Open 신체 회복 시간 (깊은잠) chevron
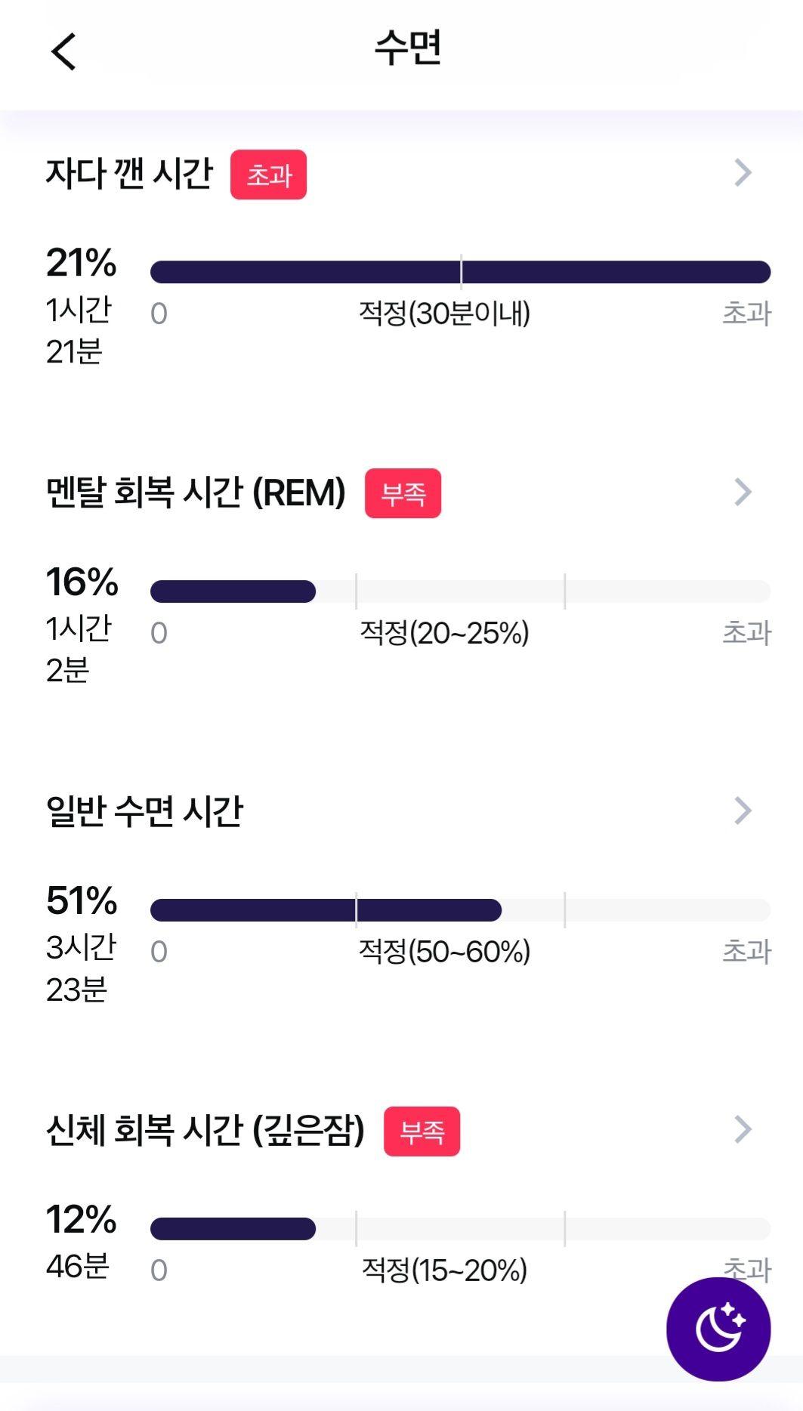The width and height of the screenshot is (803, 1411). 743,1129
